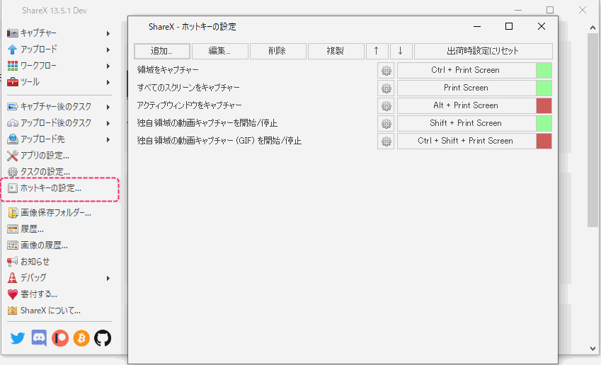
Task: Move hotkey up with ↑ button
Action: (377, 51)
